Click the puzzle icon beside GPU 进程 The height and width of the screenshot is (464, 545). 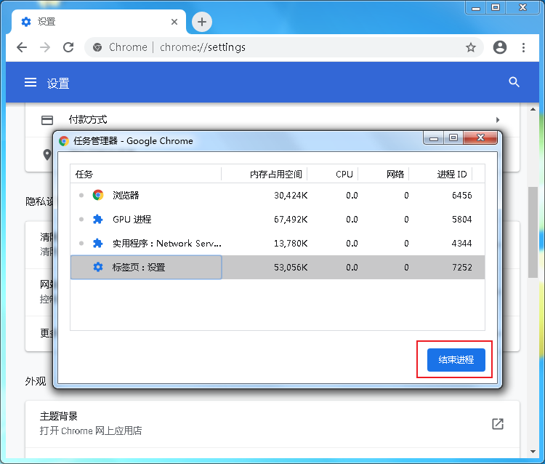coord(98,219)
